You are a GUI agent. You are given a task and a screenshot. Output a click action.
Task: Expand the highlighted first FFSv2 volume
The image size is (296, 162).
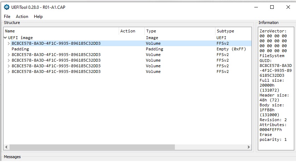point(9,43)
